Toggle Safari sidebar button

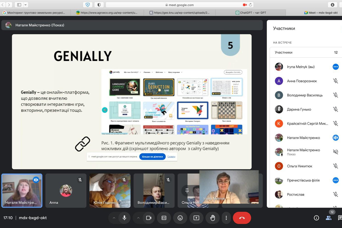click(x=19, y=5)
